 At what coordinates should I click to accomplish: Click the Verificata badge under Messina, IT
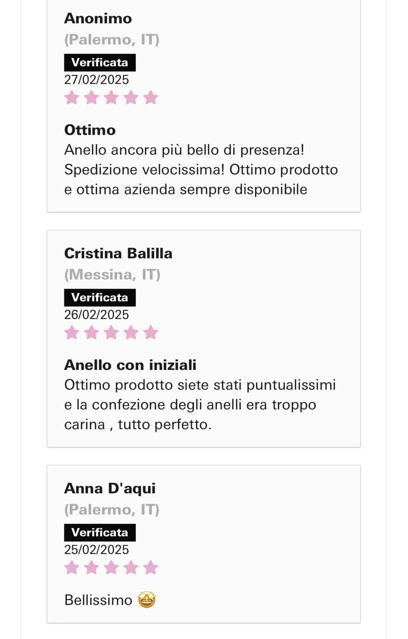point(100,298)
